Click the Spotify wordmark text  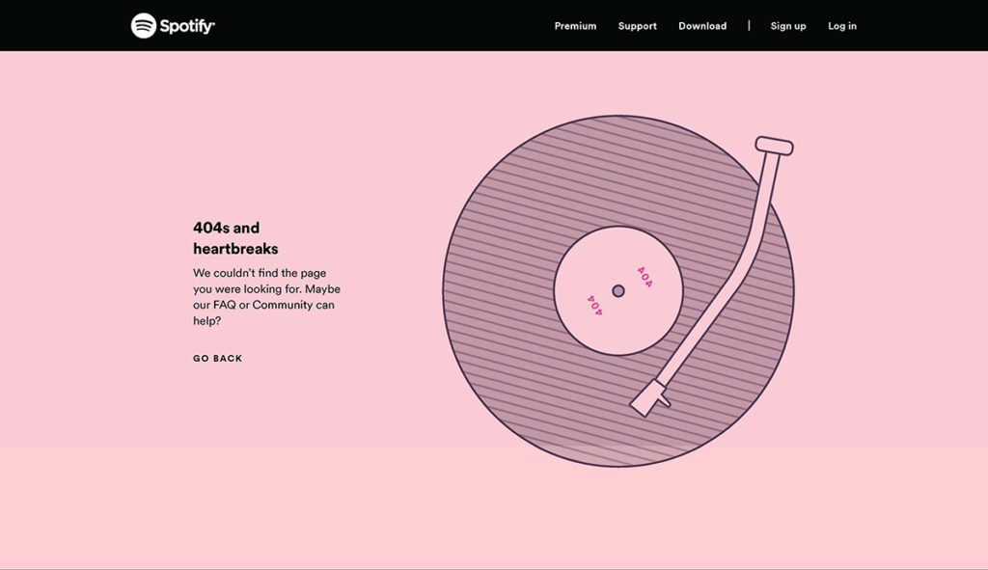(187, 26)
